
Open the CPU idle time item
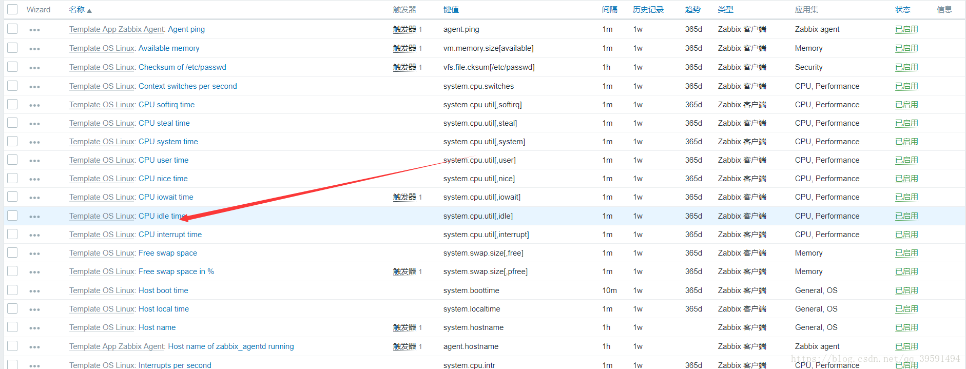(x=163, y=216)
